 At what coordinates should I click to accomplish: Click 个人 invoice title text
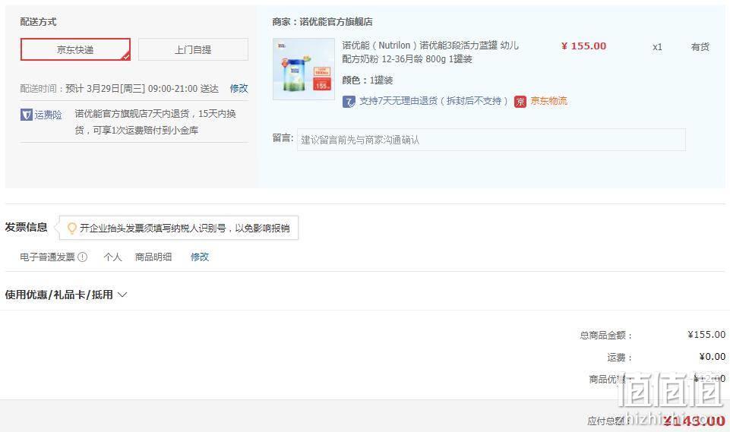112,257
